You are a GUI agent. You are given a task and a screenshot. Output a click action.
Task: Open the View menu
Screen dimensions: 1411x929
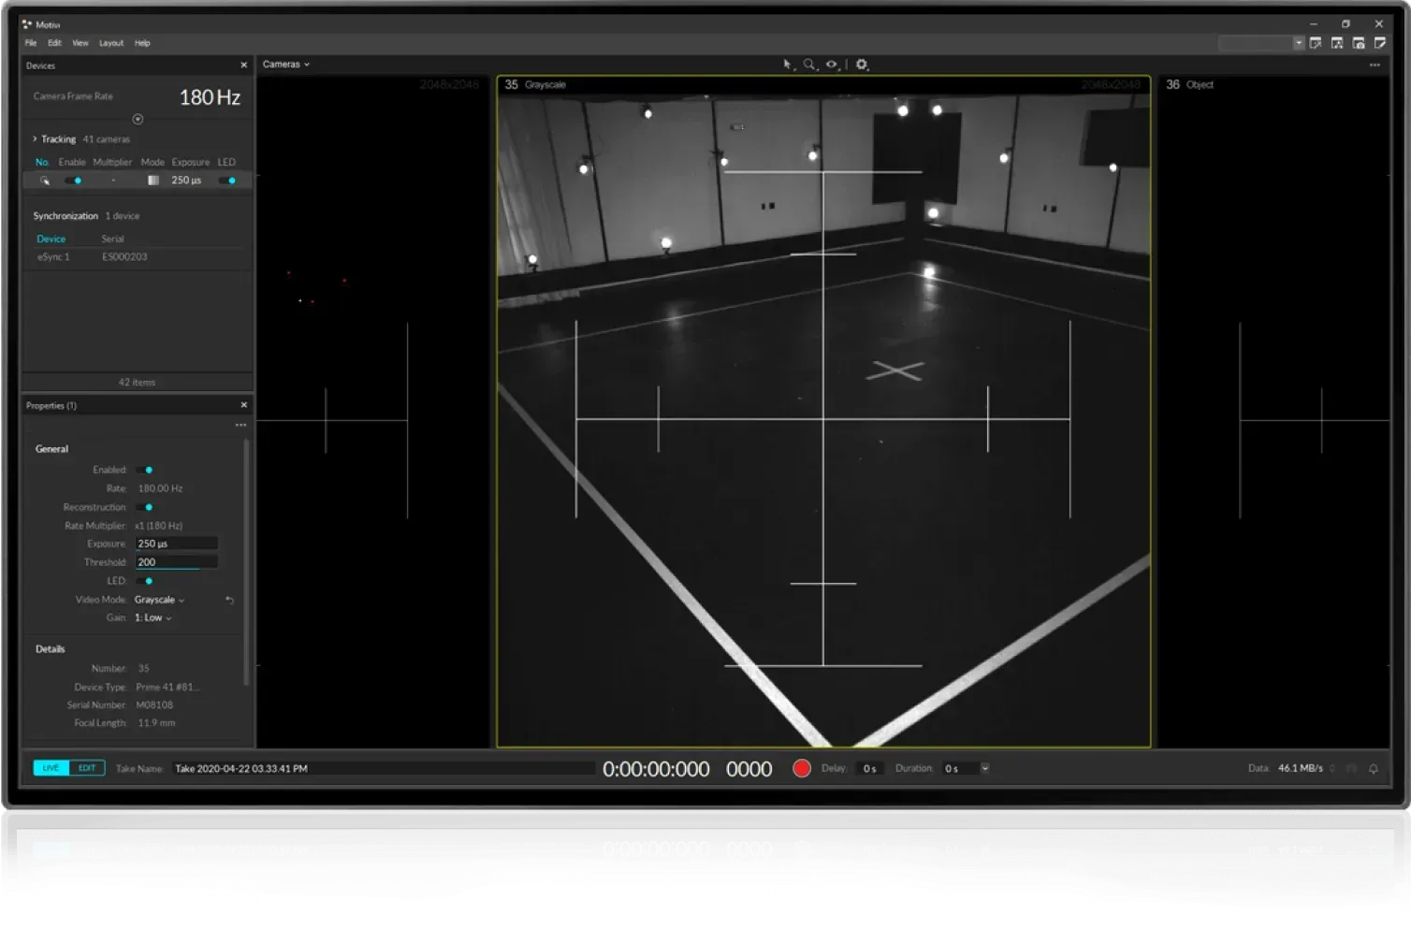[x=80, y=43]
